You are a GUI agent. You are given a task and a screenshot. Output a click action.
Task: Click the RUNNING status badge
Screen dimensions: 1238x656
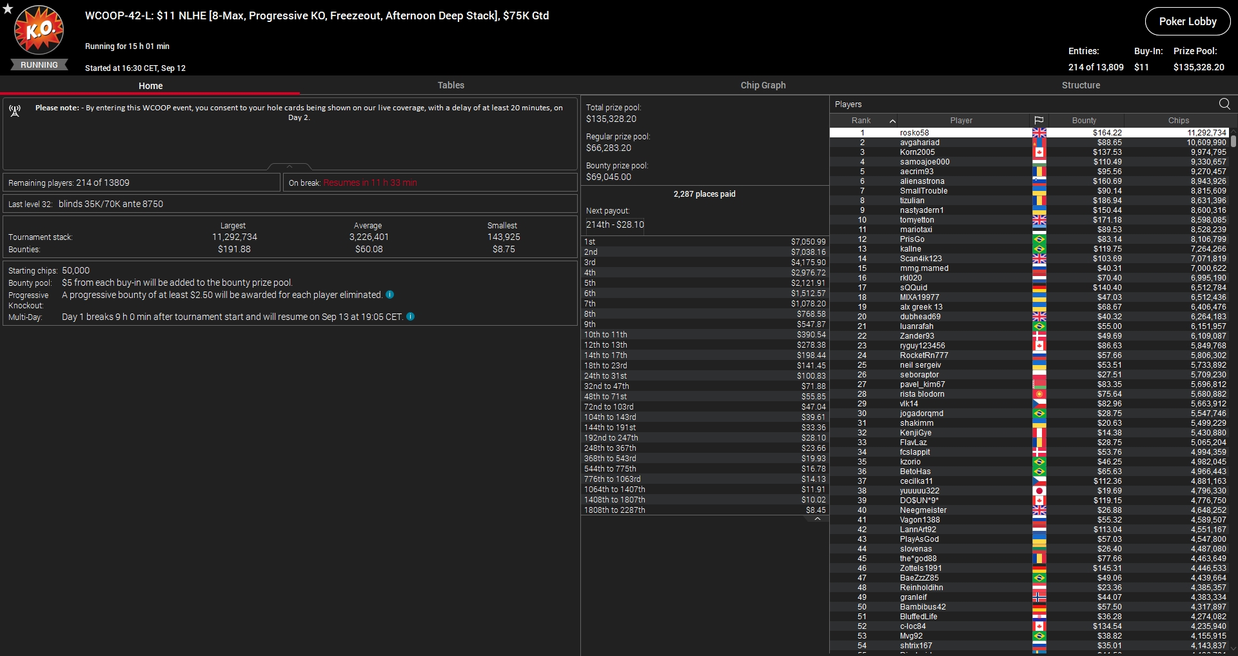tap(39, 65)
